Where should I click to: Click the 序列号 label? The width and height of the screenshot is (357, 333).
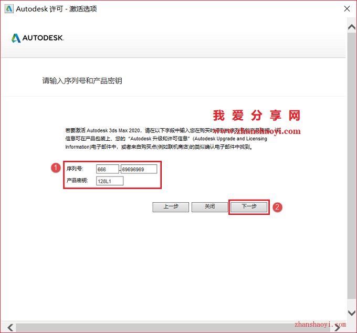click(75, 169)
